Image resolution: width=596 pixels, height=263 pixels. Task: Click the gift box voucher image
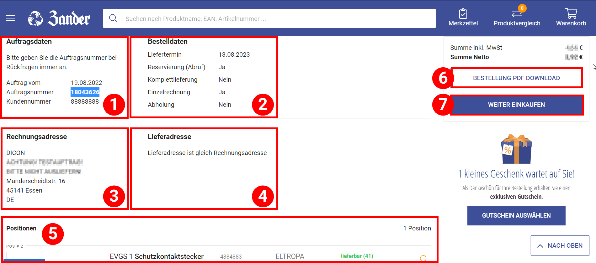tap(516, 149)
